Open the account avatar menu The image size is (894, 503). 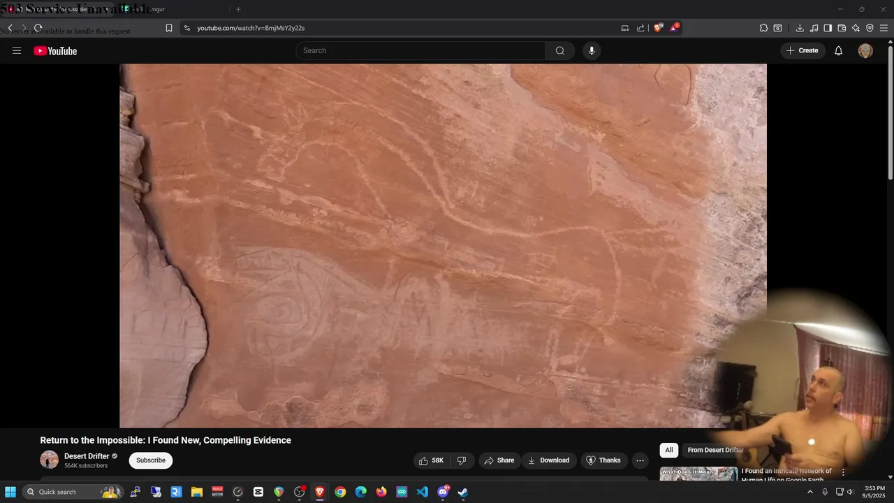point(865,50)
